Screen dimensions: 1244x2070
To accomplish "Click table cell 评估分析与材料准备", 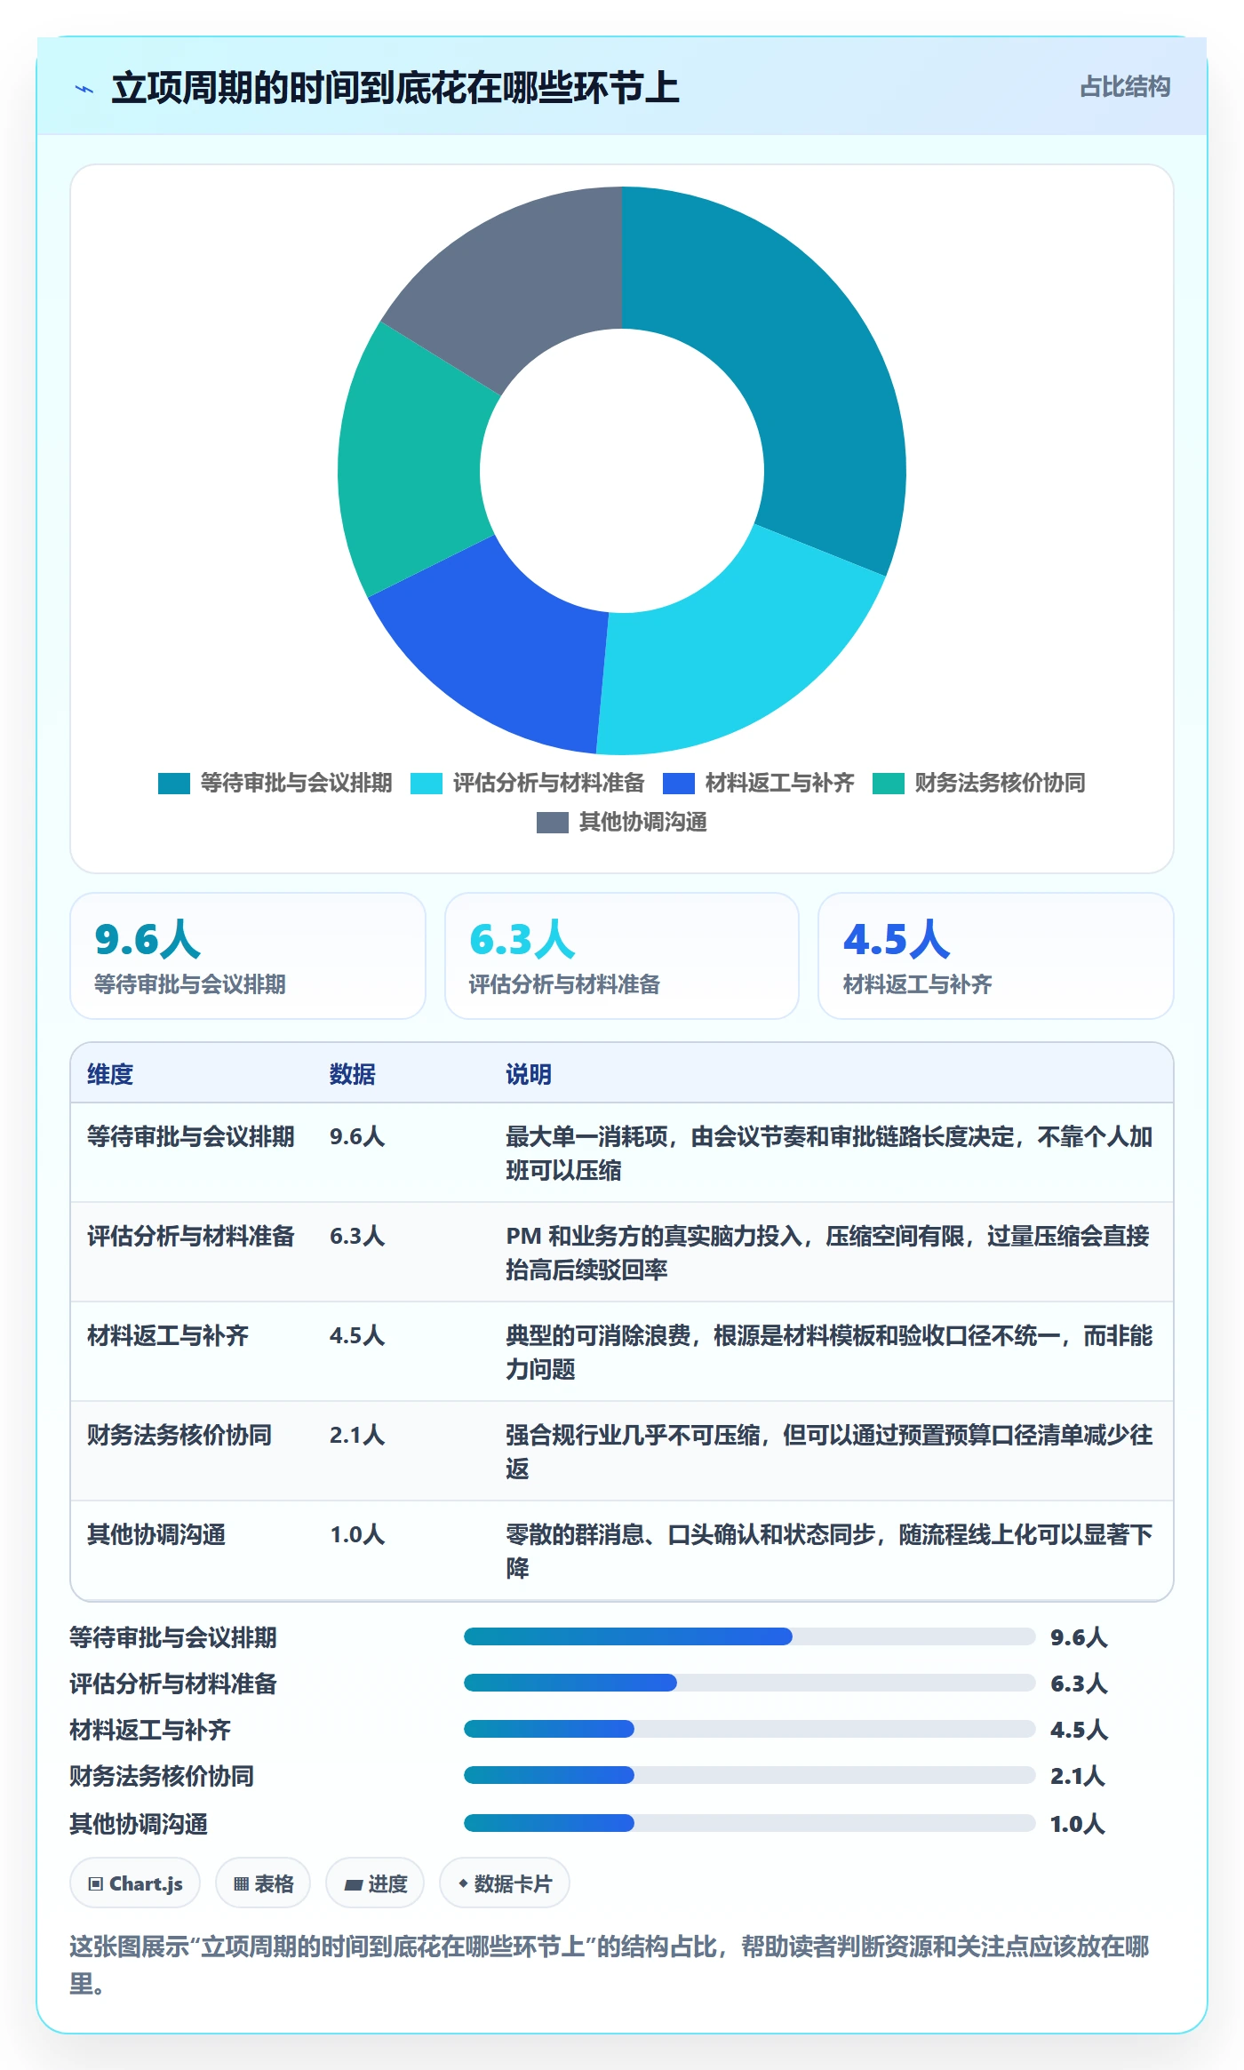I will point(190,1236).
